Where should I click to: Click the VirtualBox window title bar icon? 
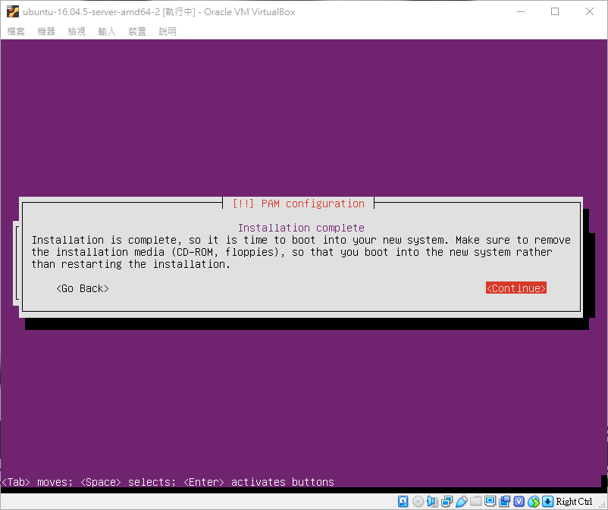[13, 11]
